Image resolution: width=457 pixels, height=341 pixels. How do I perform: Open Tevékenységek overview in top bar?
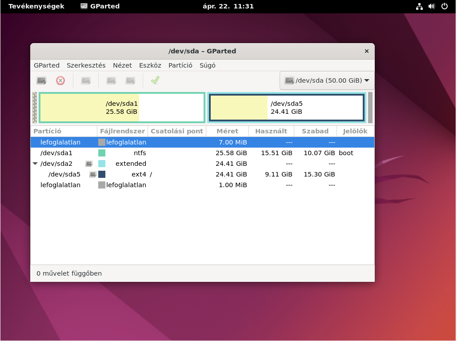tap(36, 6)
